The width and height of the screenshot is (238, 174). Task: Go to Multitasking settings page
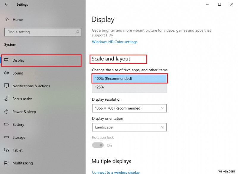coord(23,163)
